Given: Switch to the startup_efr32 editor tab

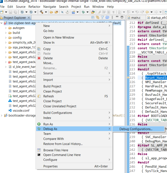Looking at the screenshot, I should [x=157, y=18].
